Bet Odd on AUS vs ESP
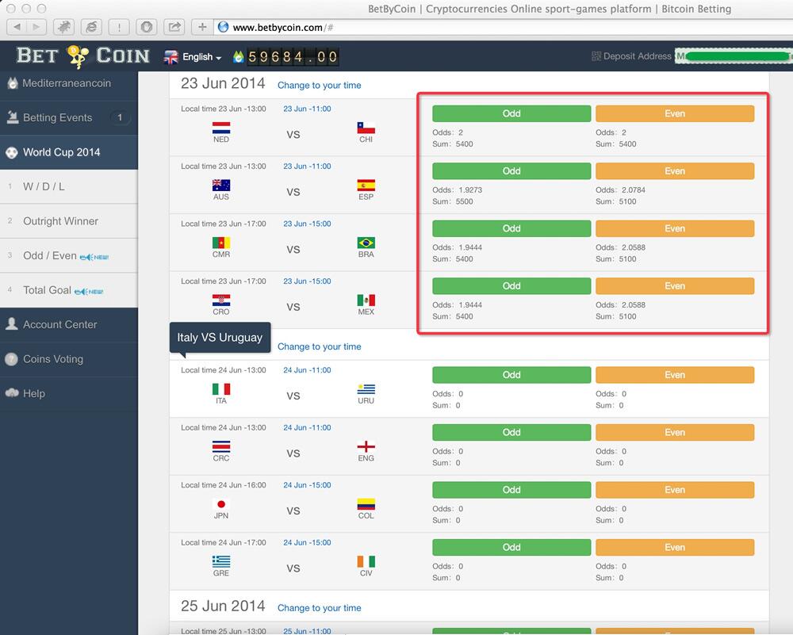The image size is (793, 635). (511, 171)
